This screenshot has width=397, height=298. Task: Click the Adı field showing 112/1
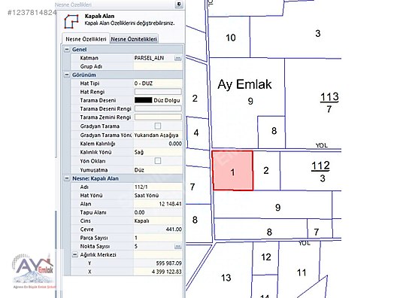[x=158, y=187]
